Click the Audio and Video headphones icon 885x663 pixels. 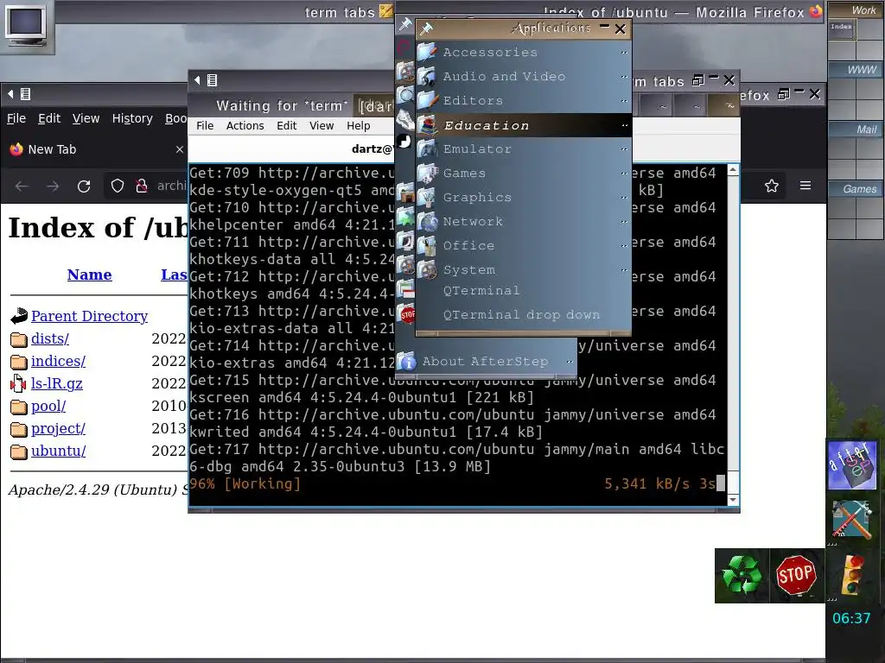click(x=427, y=76)
